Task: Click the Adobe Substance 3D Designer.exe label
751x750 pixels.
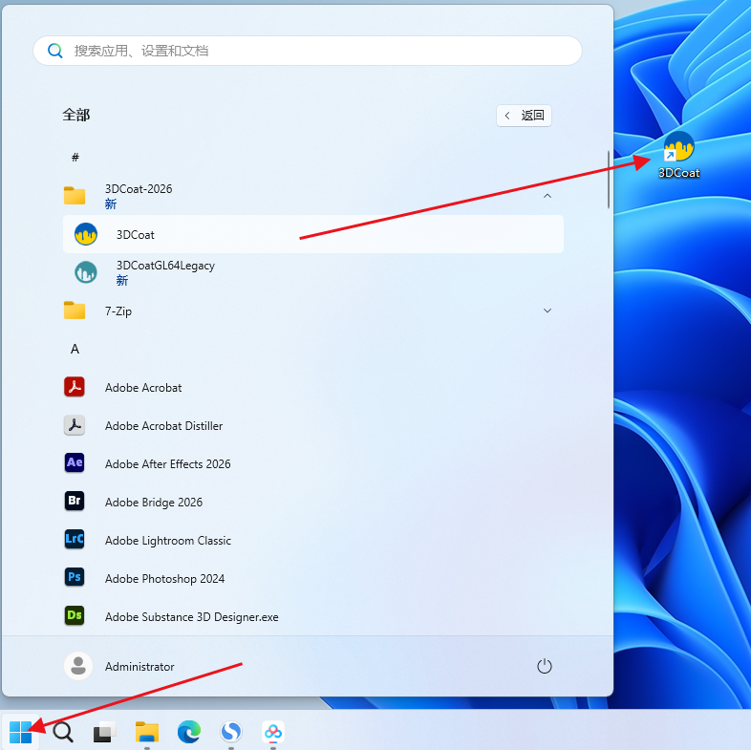Action: point(192,617)
